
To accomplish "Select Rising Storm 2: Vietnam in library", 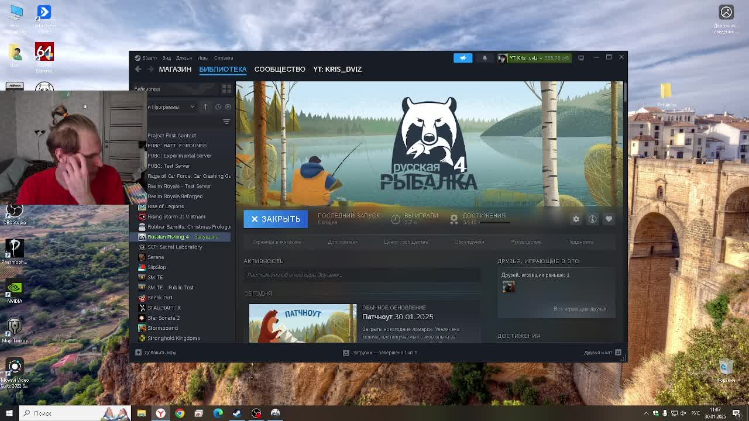I will point(176,216).
